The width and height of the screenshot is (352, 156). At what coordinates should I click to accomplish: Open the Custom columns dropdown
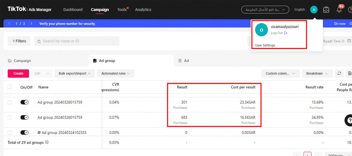tap(280, 73)
